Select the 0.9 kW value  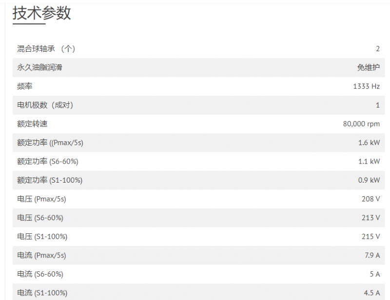[369, 180]
